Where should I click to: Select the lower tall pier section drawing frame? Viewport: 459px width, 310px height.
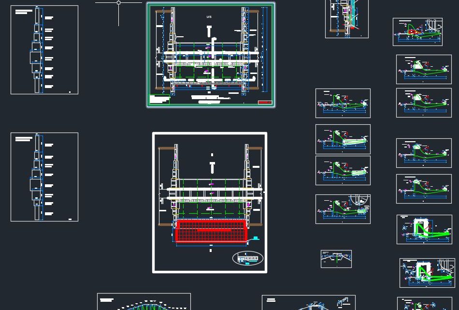point(44,177)
